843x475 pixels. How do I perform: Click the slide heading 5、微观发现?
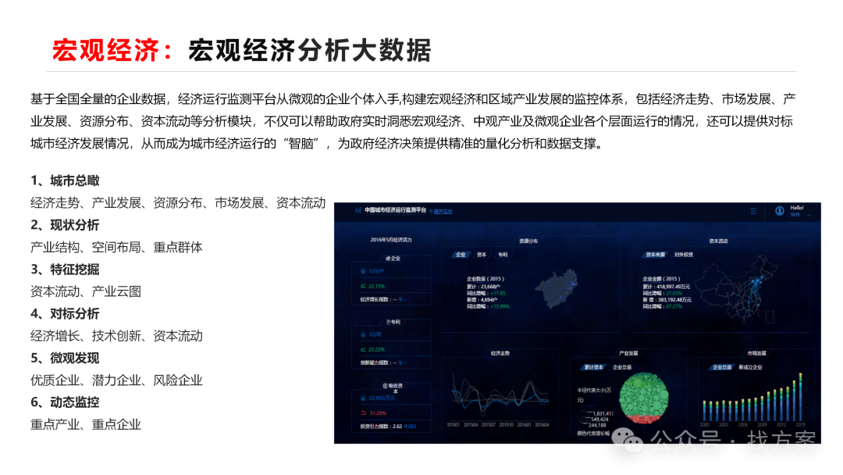click(65, 359)
